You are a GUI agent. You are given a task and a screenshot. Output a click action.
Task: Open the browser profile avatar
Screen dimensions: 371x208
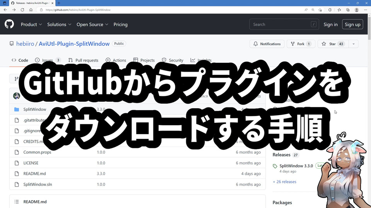(x=357, y=10)
